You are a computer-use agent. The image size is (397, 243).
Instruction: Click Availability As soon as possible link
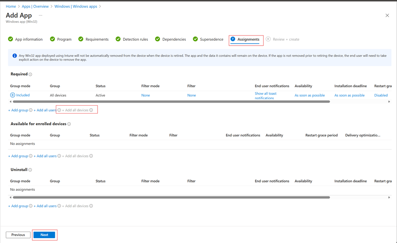[310, 95]
